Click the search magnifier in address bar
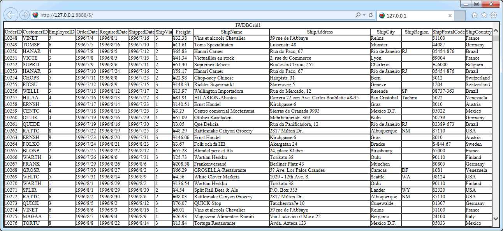 tap(358, 15)
